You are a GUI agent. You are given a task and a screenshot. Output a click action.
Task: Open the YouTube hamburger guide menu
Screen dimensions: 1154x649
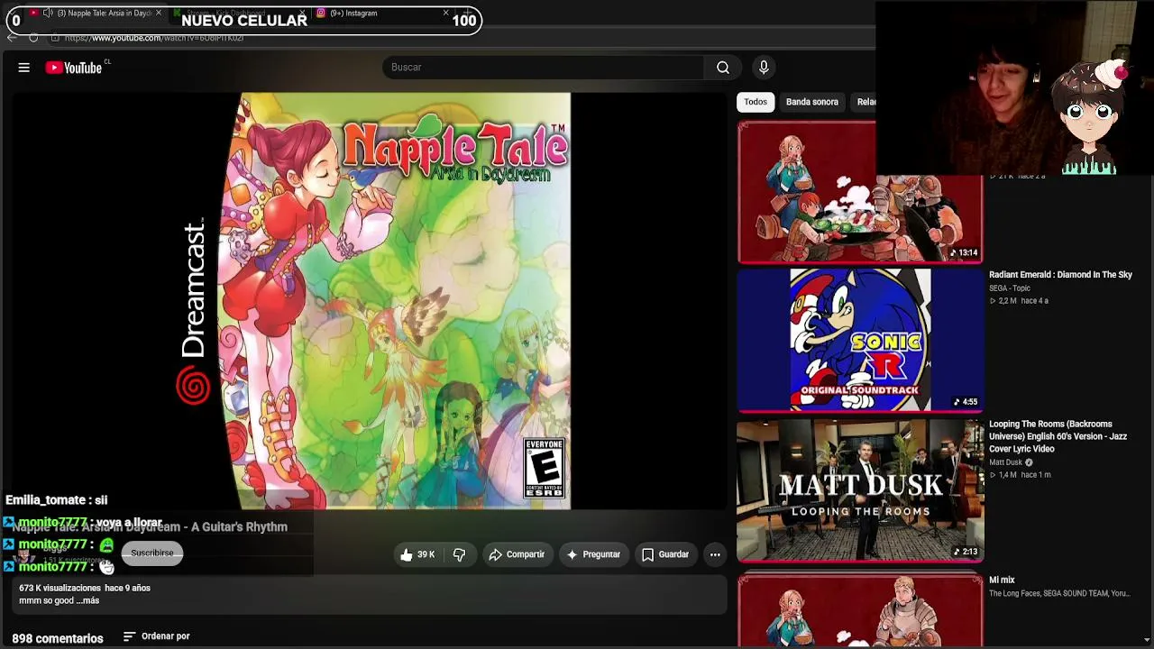[24, 68]
